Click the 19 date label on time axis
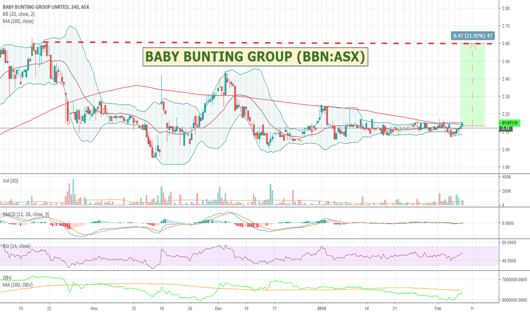 [162, 308]
